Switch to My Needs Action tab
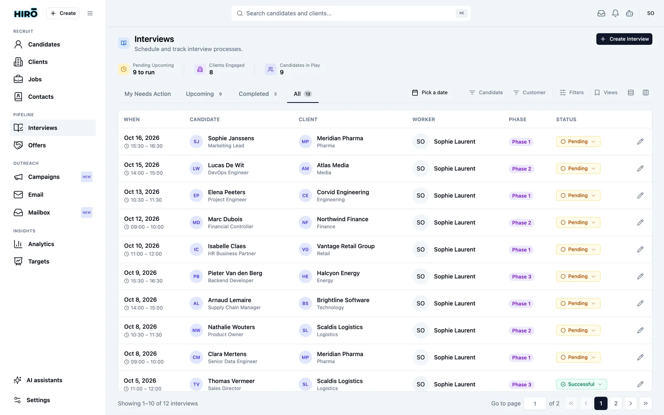Viewport: 664px width, 415px height. (x=148, y=94)
